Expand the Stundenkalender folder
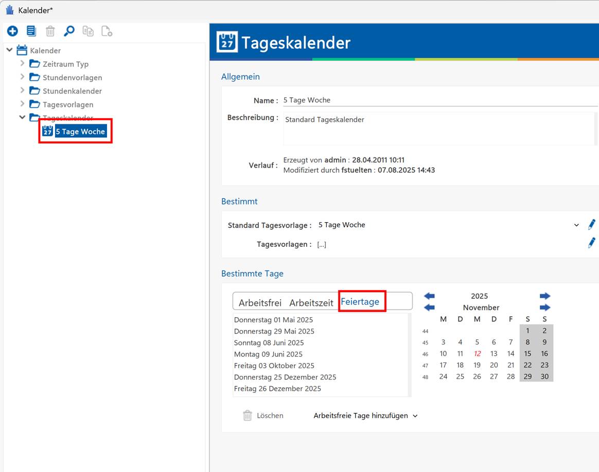The width and height of the screenshot is (599, 472). pos(22,90)
